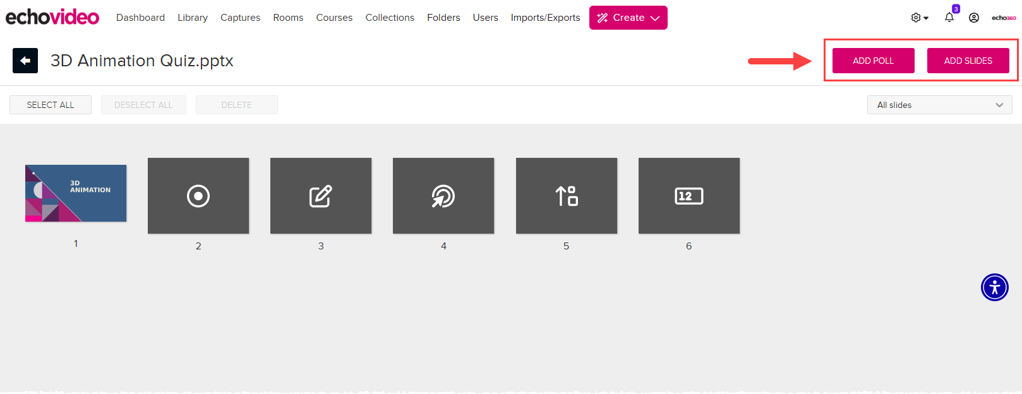Click slide number label 6
1022x394 pixels.
pos(689,246)
